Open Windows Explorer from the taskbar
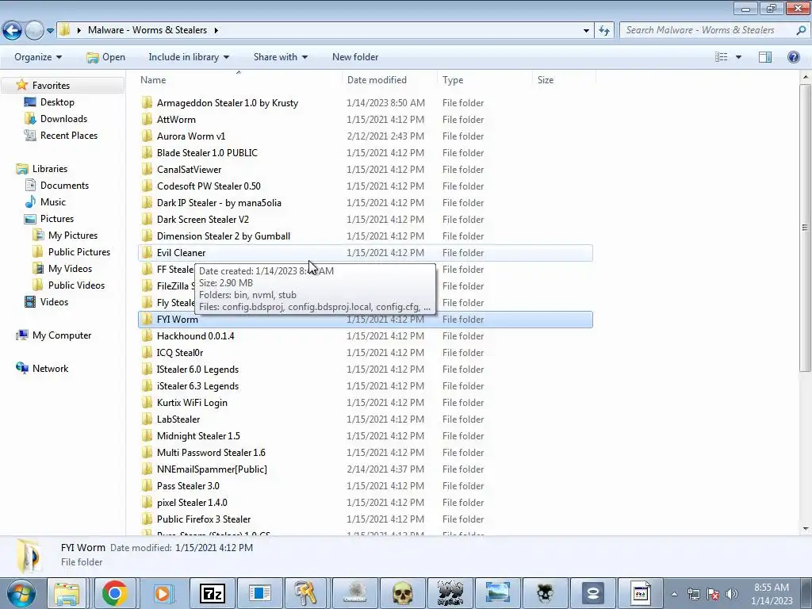This screenshot has width=812, height=609. coord(67,593)
